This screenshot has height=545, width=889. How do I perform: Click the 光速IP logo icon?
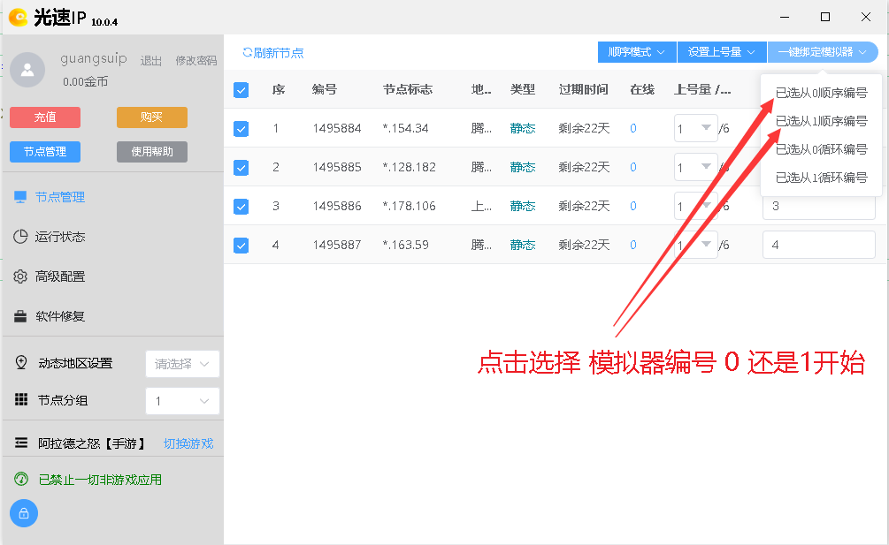click(x=18, y=17)
